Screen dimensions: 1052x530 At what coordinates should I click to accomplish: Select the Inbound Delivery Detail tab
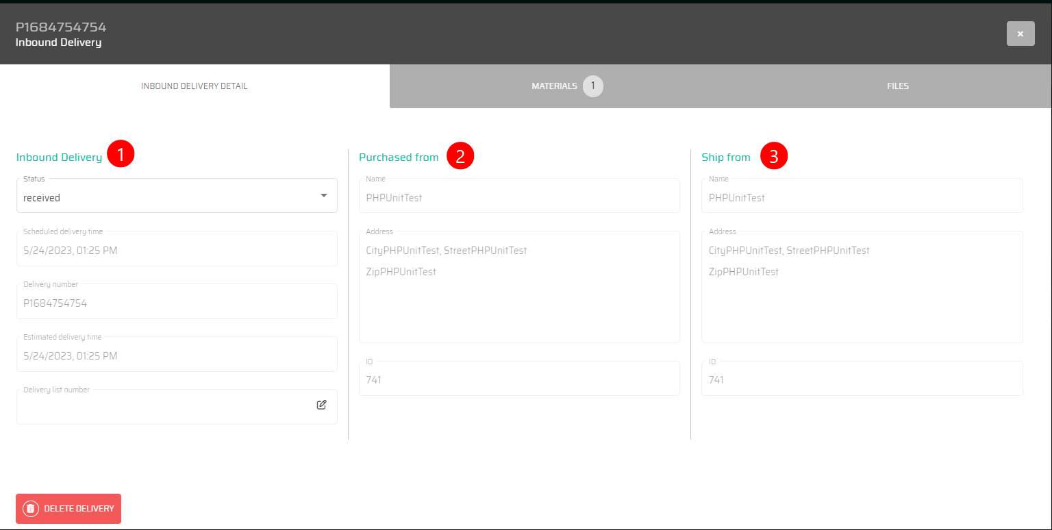[x=195, y=86]
